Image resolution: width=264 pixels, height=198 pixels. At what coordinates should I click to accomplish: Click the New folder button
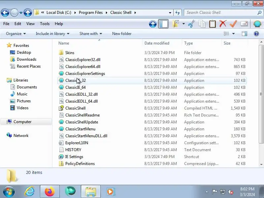(x=122, y=34)
